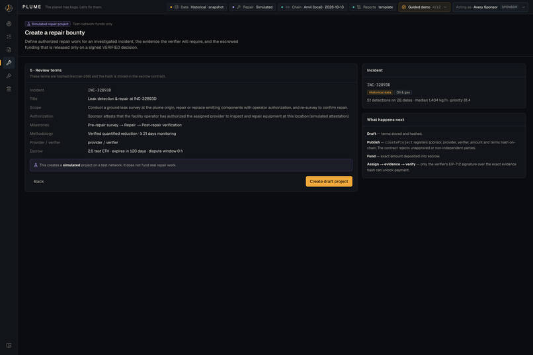Click the Simulated repair project badge
This screenshot has height=355, width=533.
click(48, 24)
